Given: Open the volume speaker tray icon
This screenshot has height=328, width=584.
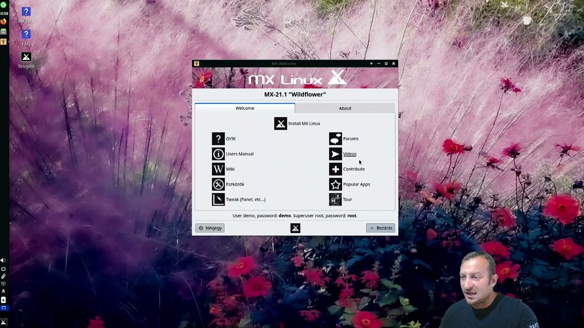Looking at the screenshot, I should (x=3, y=260).
